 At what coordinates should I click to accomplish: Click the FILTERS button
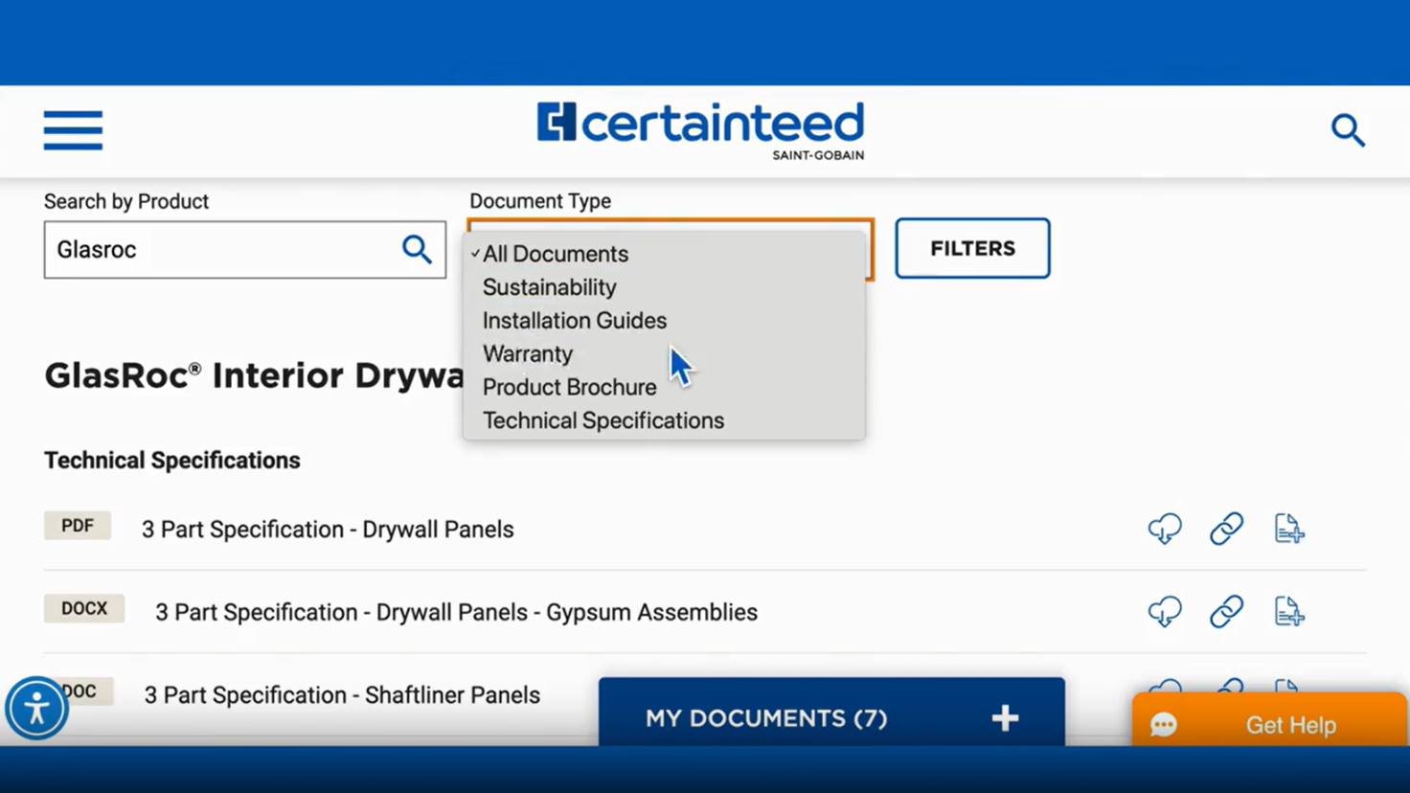972,249
